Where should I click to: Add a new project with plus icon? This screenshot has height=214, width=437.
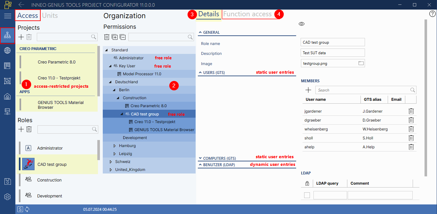(x=21, y=37)
